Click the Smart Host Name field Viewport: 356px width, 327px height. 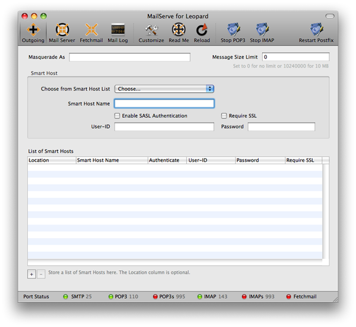pyautogui.click(x=164, y=104)
